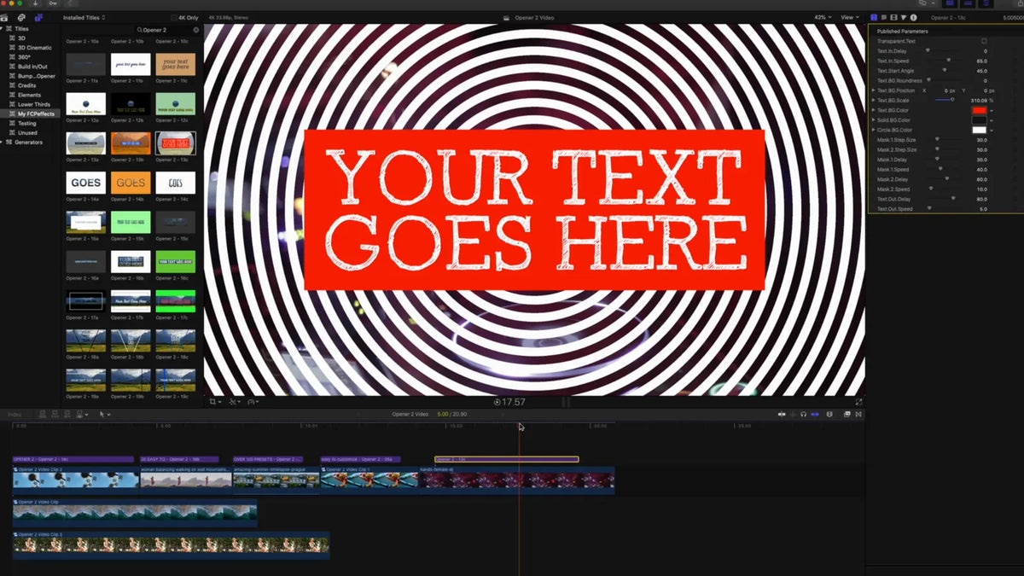This screenshot has width=1024, height=576.
Task: Select the My FCPeffects category
Action: [36, 114]
